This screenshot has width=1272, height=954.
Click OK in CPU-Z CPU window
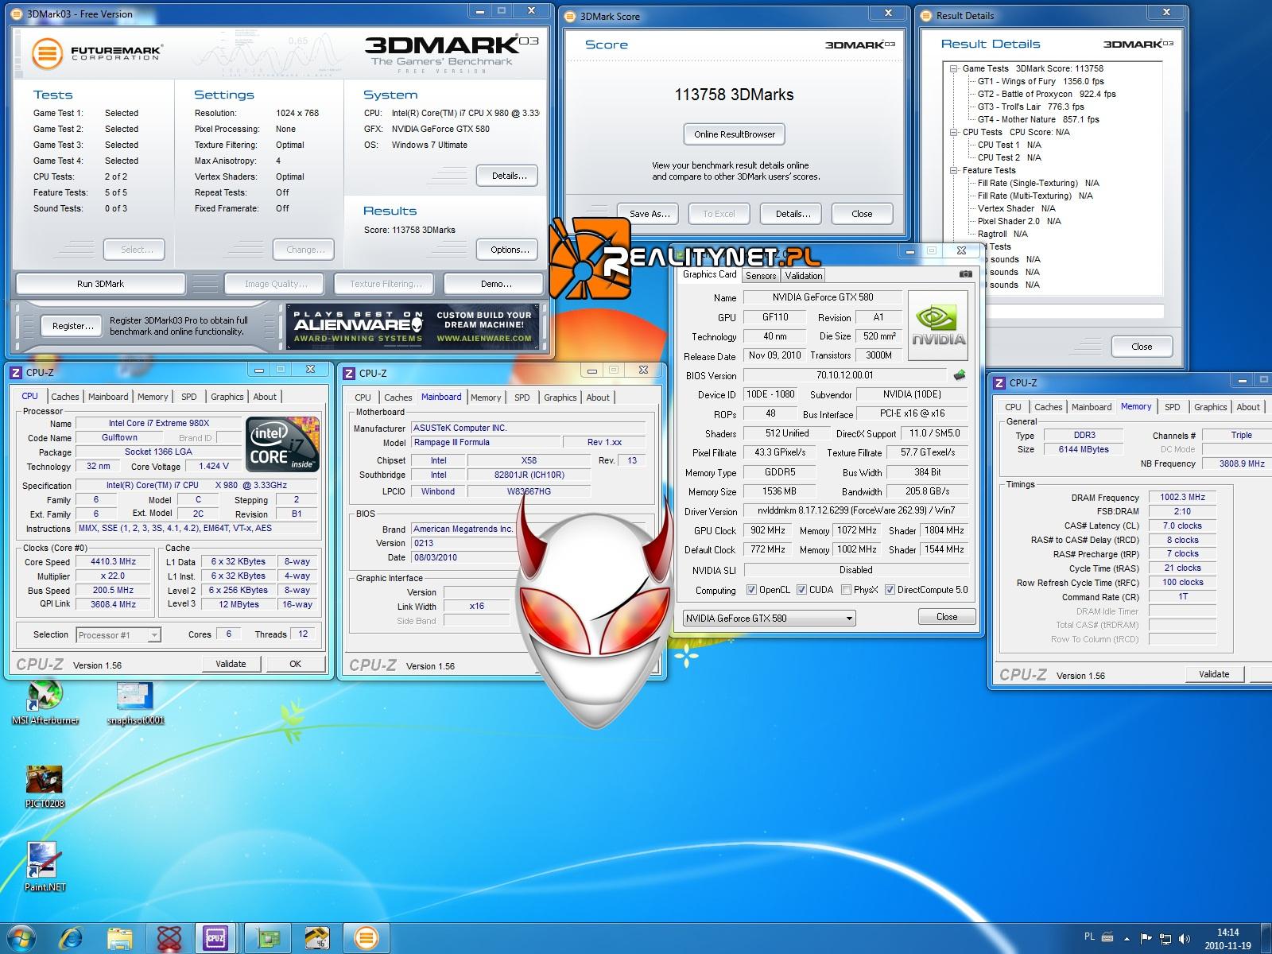tap(295, 664)
